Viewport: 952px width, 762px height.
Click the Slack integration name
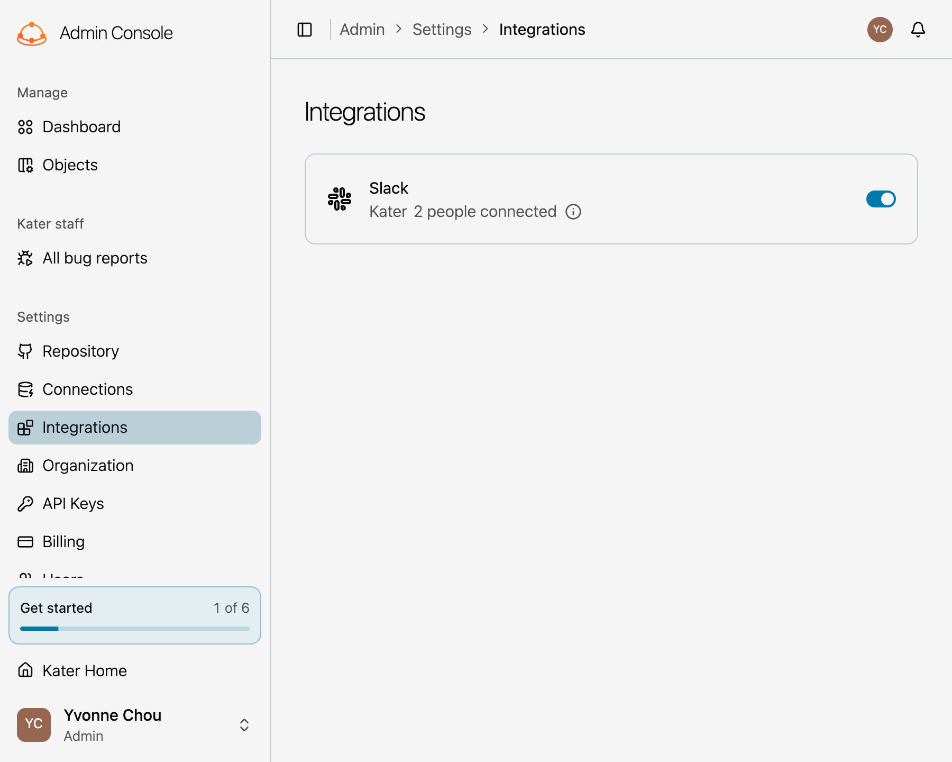(389, 188)
